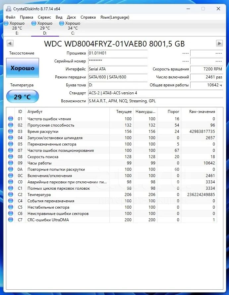Click the disk title WDC WD8004FRYZ-01VAEB0 8001,5 GB
Screen dimensions: 229x295
coord(114,44)
